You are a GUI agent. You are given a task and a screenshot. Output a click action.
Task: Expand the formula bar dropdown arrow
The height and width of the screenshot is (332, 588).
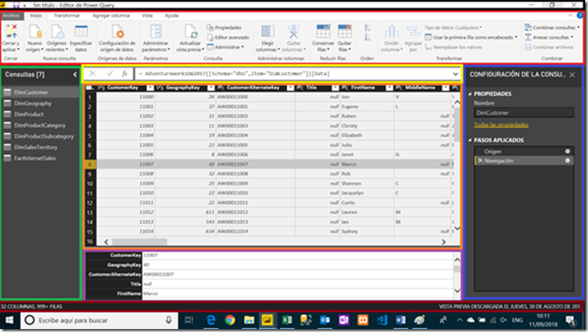[x=455, y=74]
